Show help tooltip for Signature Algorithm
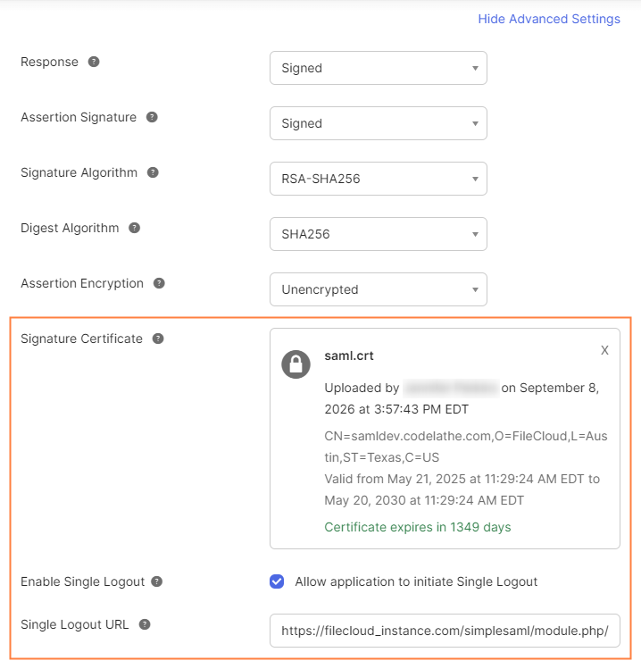The image size is (641, 669). pos(153,172)
